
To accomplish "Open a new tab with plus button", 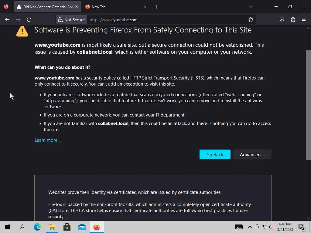I will [156, 7].
